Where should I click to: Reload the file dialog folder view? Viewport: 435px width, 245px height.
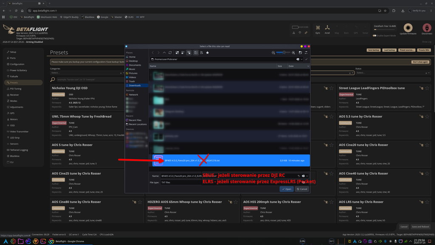click(170, 52)
